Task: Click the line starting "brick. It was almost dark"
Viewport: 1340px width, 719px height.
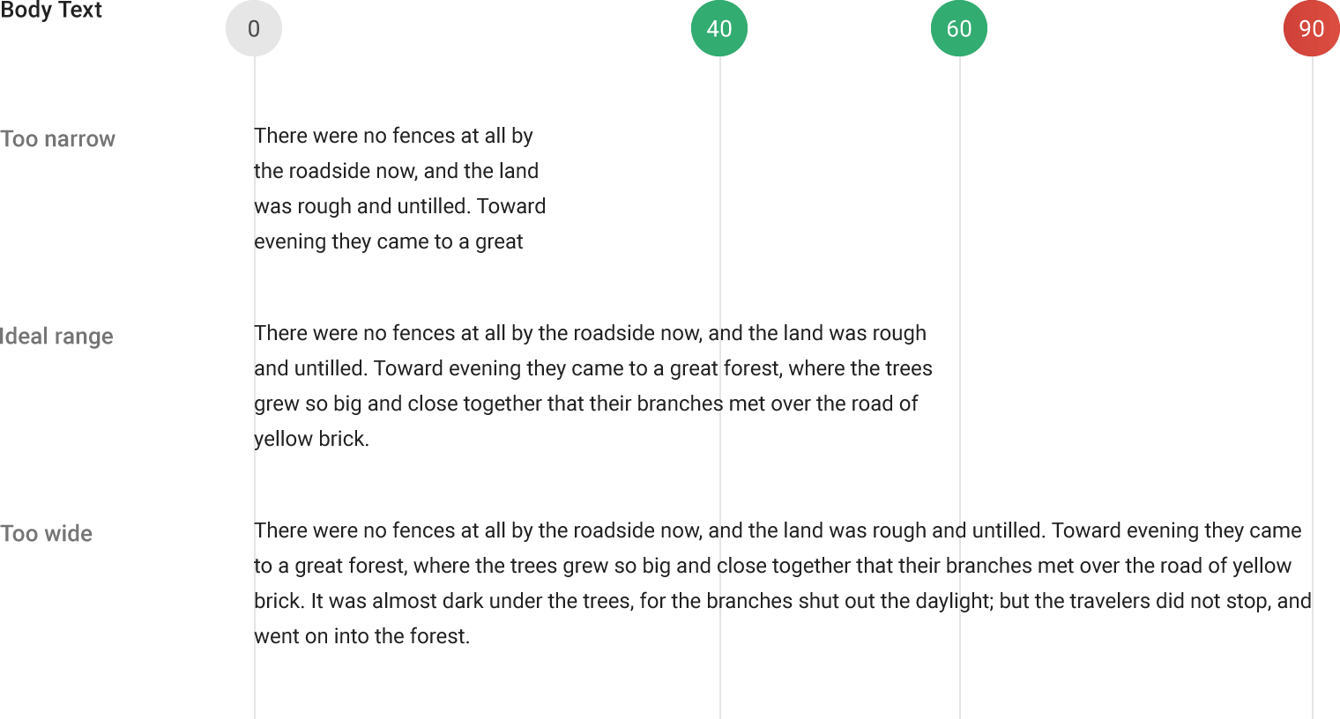Action: click(x=782, y=601)
